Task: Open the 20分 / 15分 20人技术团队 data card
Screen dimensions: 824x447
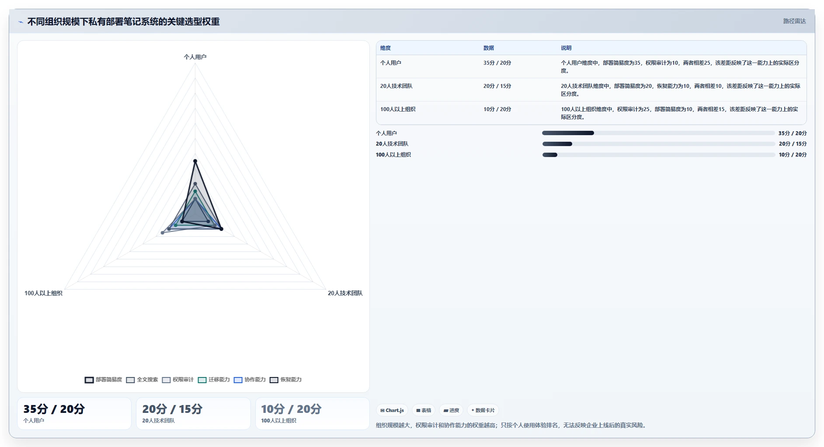Action: point(193,413)
